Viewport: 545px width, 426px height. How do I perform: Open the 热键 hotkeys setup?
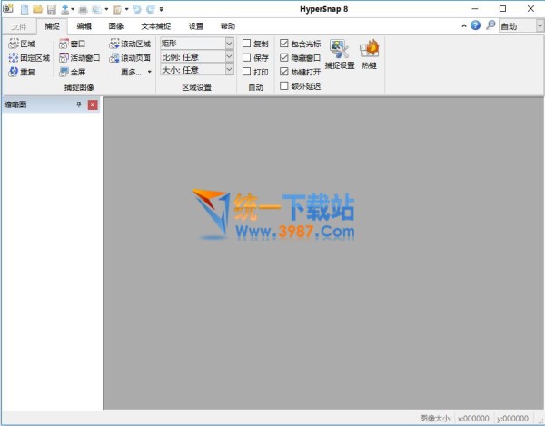point(370,54)
